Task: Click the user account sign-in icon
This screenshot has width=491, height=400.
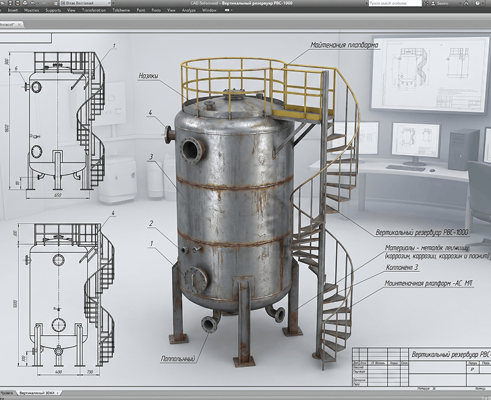Action: pos(434,3)
